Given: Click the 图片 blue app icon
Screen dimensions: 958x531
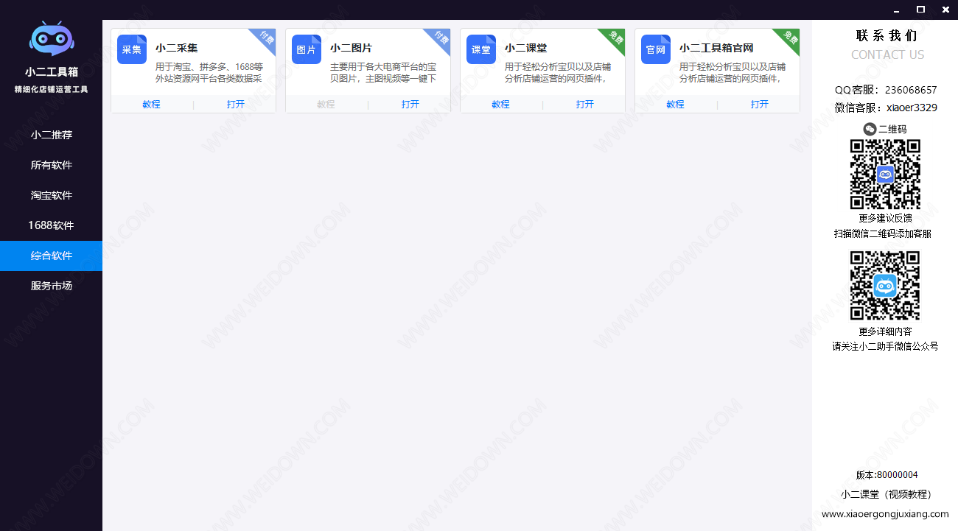Looking at the screenshot, I should click(x=307, y=49).
